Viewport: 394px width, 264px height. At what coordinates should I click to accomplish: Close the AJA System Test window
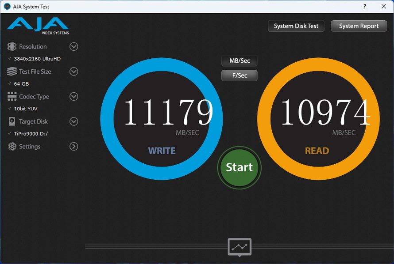click(x=384, y=7)
